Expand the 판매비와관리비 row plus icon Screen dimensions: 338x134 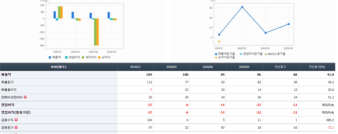tap(25, 97)
